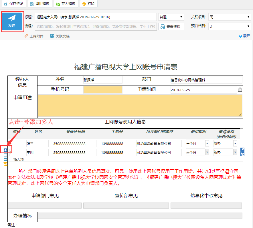Open calendar picker for 申请时间
This screenshot has height=228, width=253.
tap(240, 90)
